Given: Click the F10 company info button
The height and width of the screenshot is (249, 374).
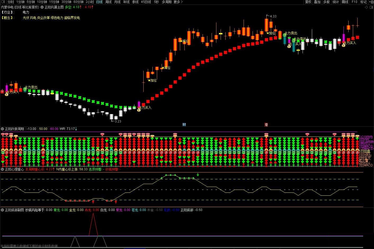Looking at the screenshot, I should click(x=354, y=2).
